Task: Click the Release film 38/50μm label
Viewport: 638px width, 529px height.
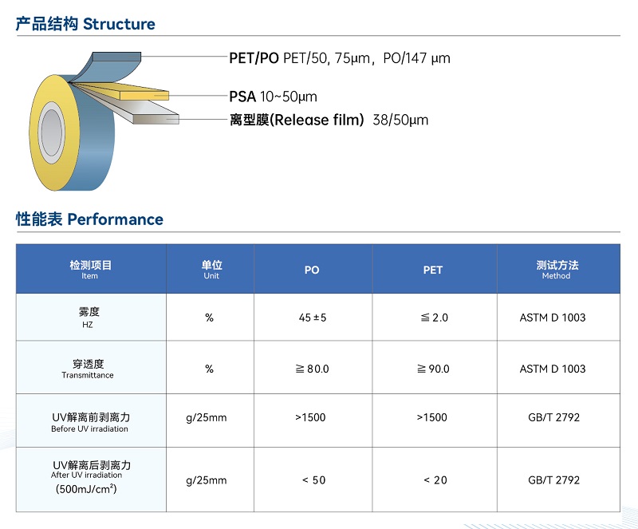Action: click(329, 120)
